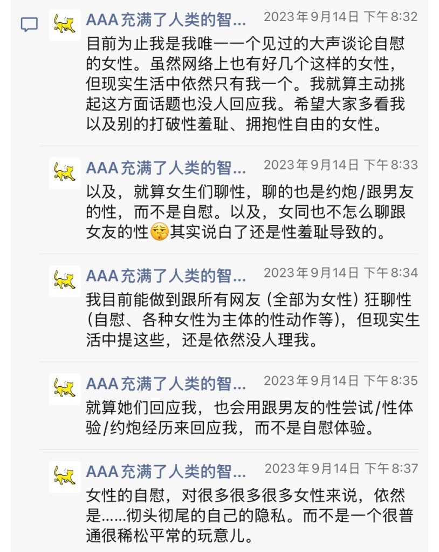Open the timestamp 2023年9月14日 下午8:37
Screen dimensions: 439x552
point(341,468)
